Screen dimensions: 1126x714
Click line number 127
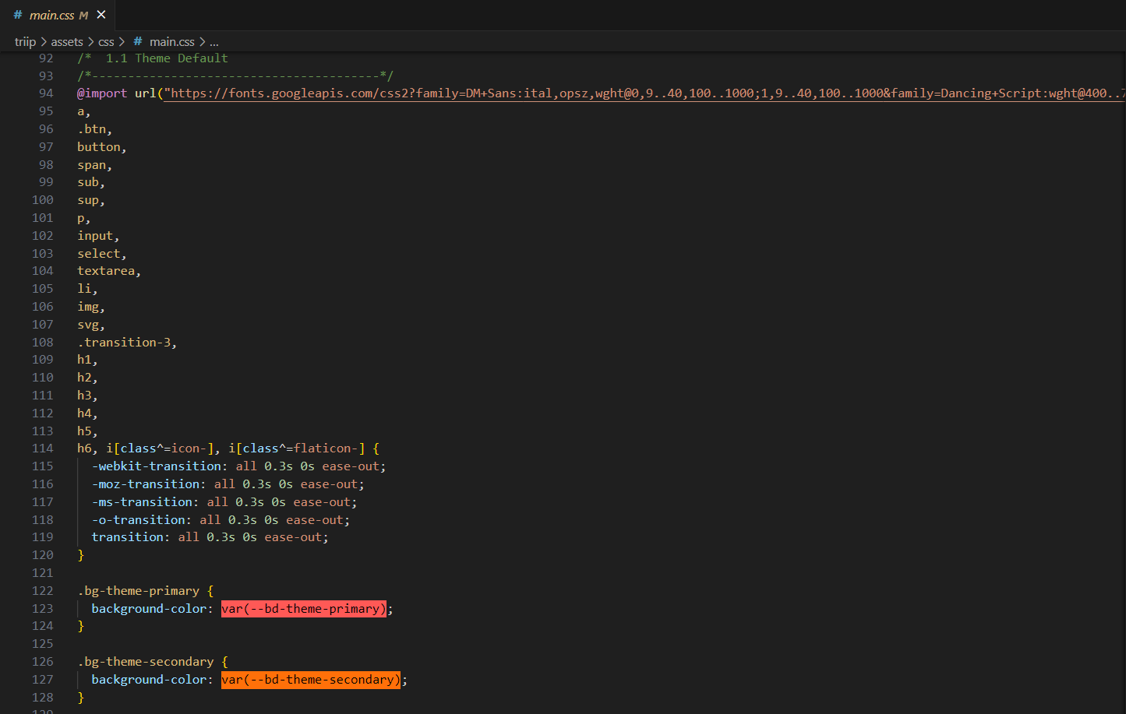pos(43,680)
